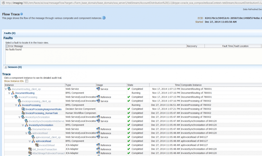Image resolution: width=262 pixels, height=156 pixels.
Task: Open the InvoiceProcessing BPEL component link
Action: (x=31, y=105)
